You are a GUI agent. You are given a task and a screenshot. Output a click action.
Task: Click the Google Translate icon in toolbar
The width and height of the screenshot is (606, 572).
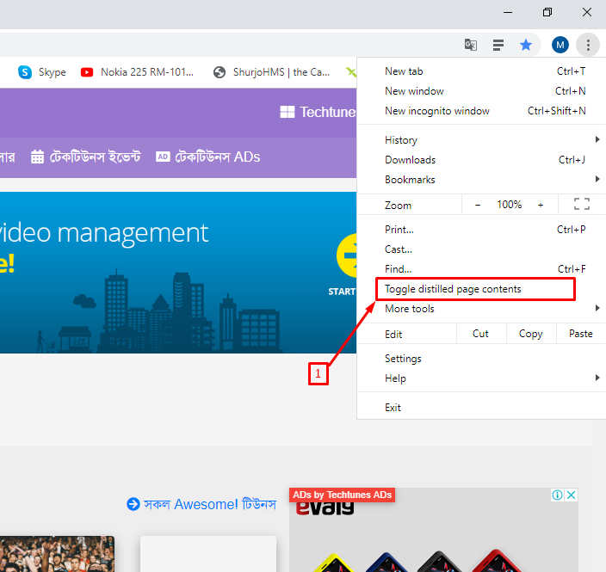[x=470, y=45]
